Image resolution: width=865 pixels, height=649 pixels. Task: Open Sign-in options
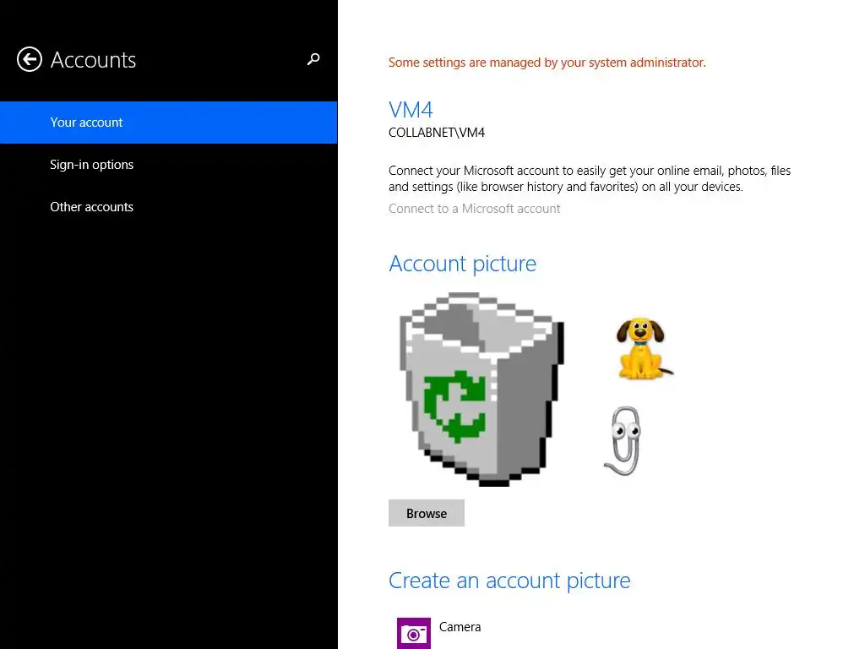(x=91, y=165)
